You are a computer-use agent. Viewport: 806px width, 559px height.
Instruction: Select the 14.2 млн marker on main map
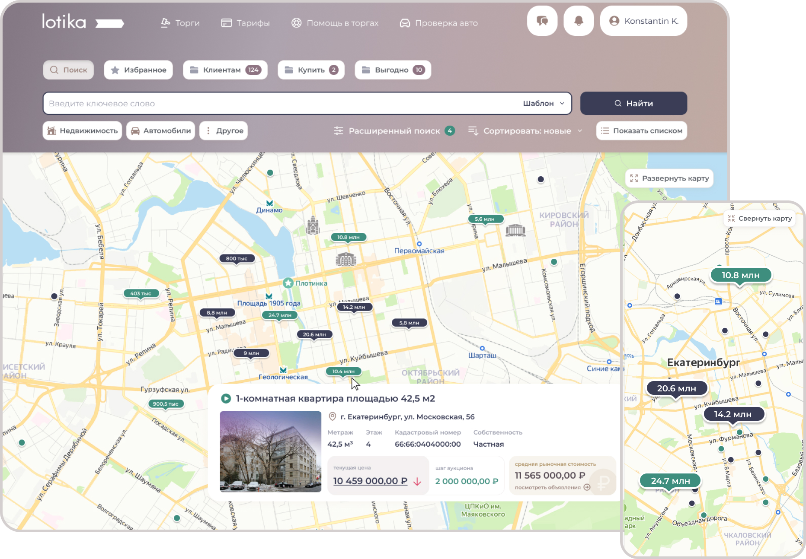(x=354, y=307)
